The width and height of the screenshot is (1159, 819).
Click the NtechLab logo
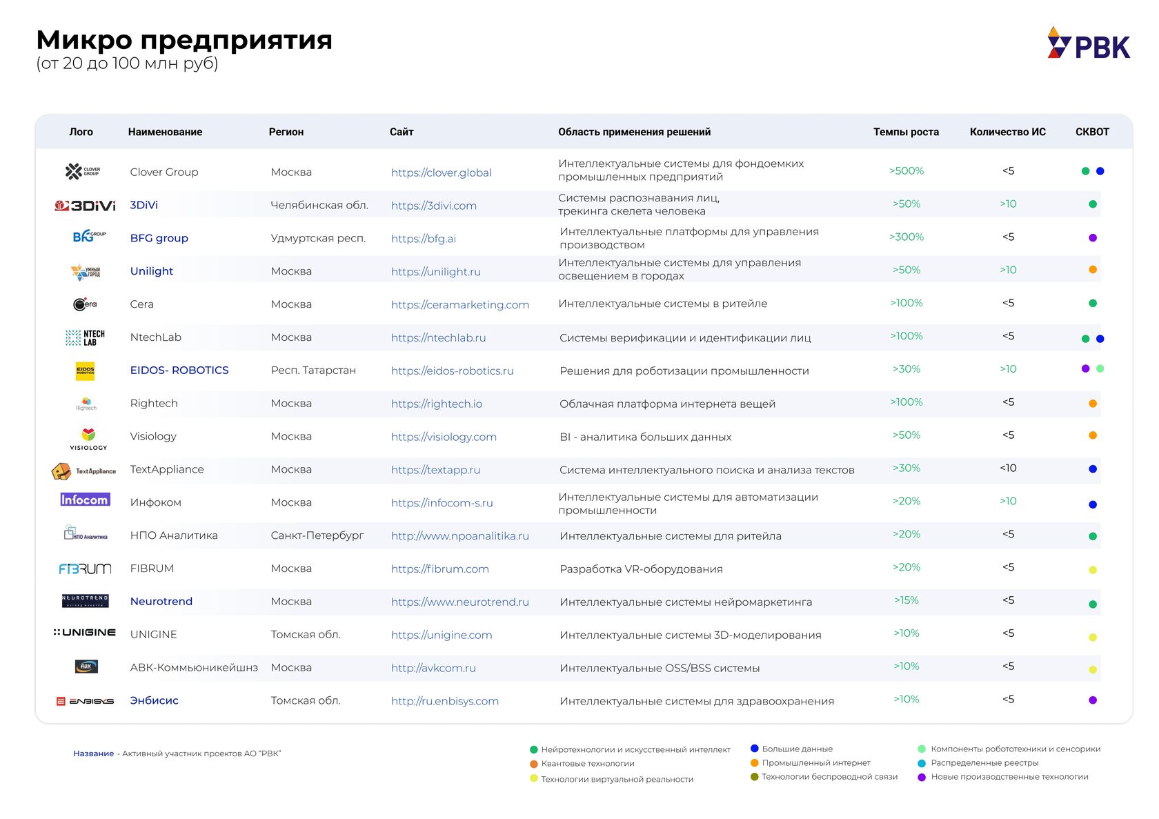85,337
